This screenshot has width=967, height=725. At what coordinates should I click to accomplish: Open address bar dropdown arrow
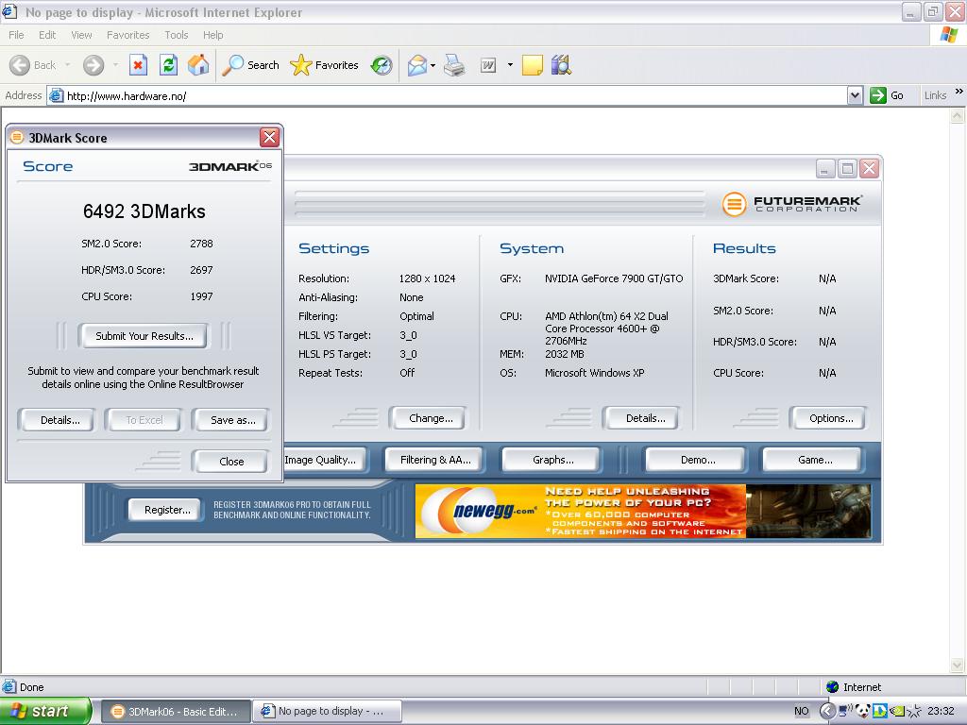855,95
